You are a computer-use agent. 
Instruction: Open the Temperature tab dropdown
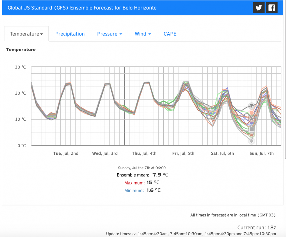[26, 34]
